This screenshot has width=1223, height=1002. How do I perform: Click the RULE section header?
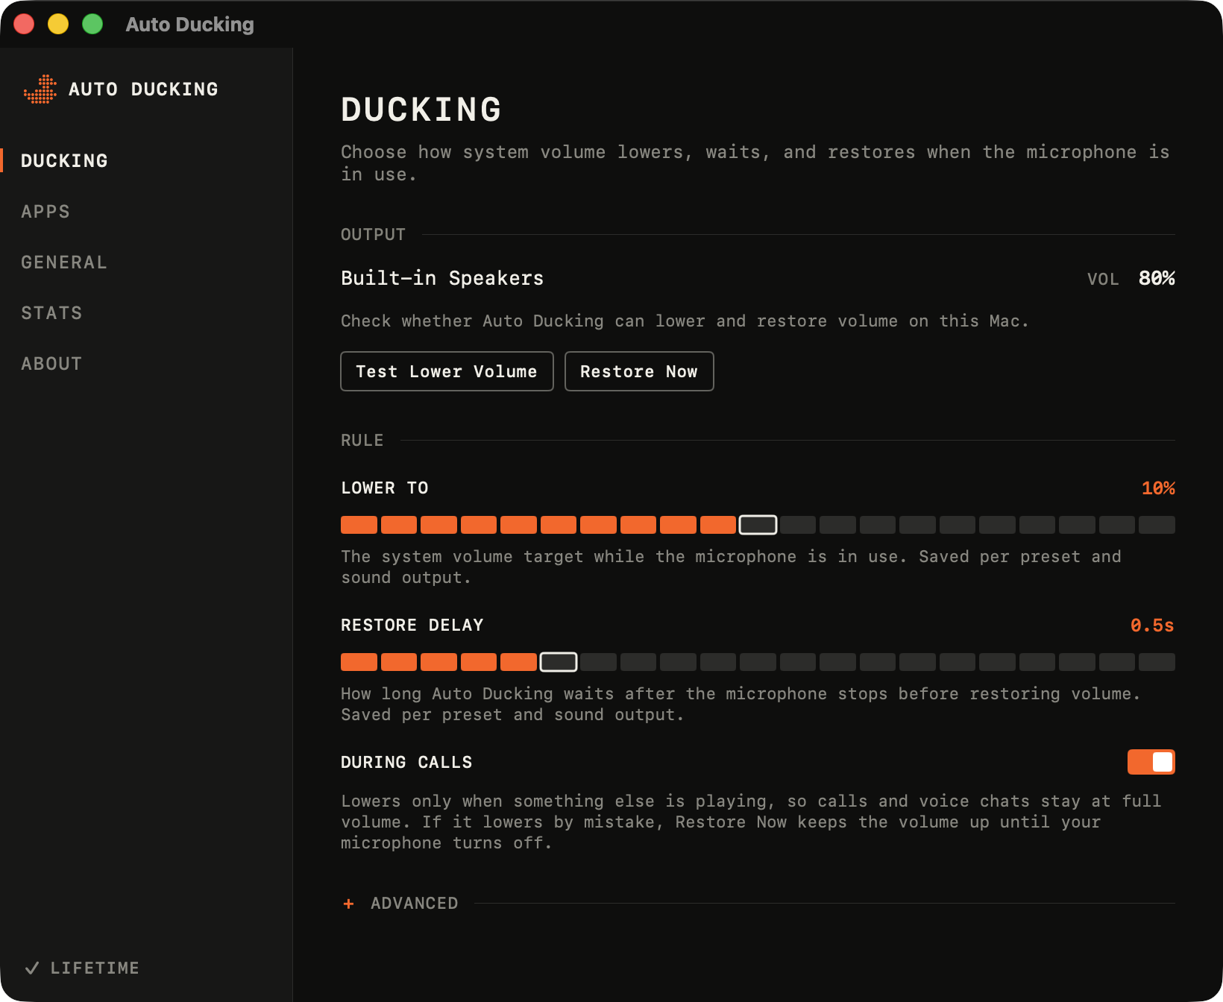coord(362,440)
